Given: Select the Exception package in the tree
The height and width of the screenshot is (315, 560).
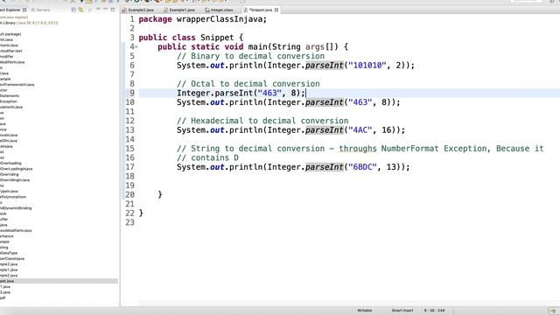Looking at the screenshot, I should tap(9, 101).
